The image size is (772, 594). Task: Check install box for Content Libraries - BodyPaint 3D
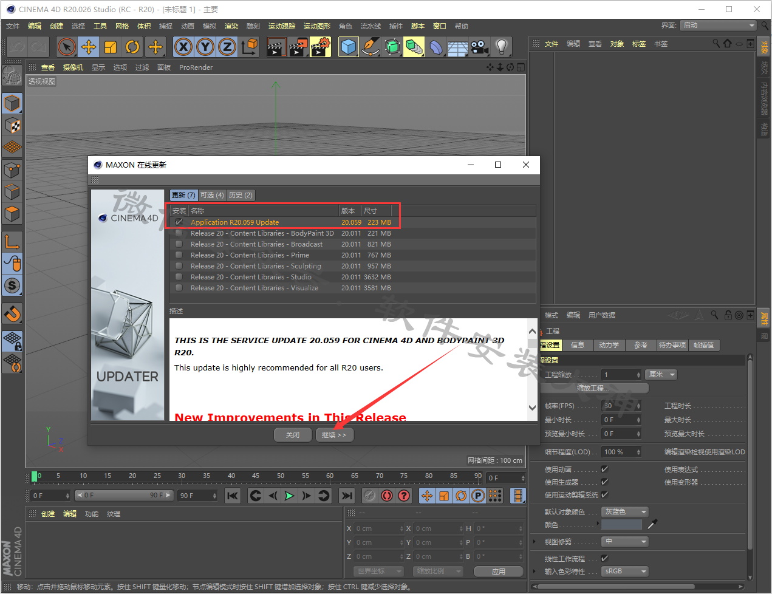[179, 233]
